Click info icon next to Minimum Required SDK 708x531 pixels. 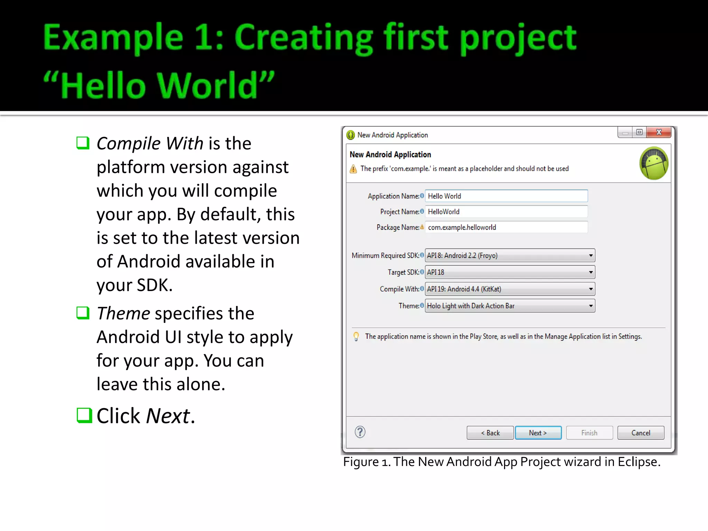[x=422, y=255]
